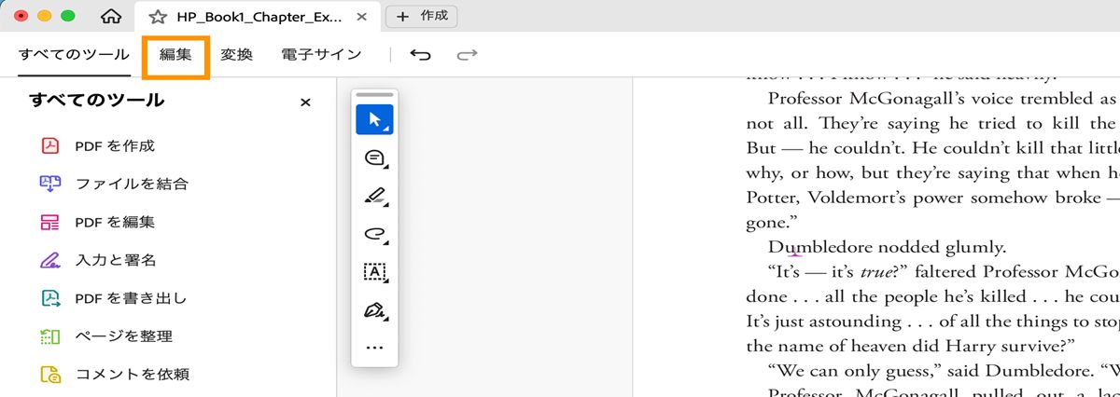Viewport: 1120px width, 397px height.
Task: Open ページを整理 icon
Action: click(49, 336)
